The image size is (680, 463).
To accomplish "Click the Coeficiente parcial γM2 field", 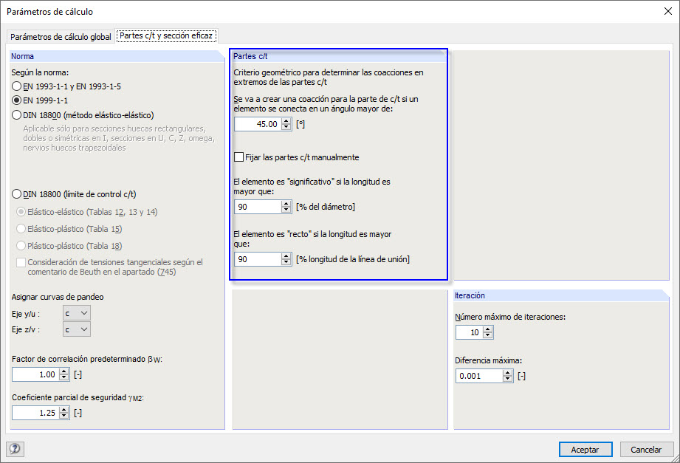I will click(x=35, y=413).
